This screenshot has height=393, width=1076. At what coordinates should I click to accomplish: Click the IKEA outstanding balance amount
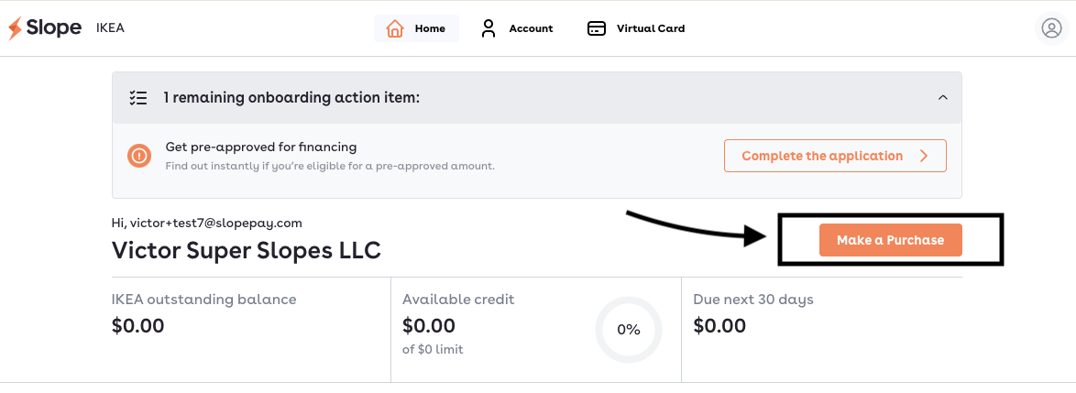pyautogui.click(x=137, y=325)
